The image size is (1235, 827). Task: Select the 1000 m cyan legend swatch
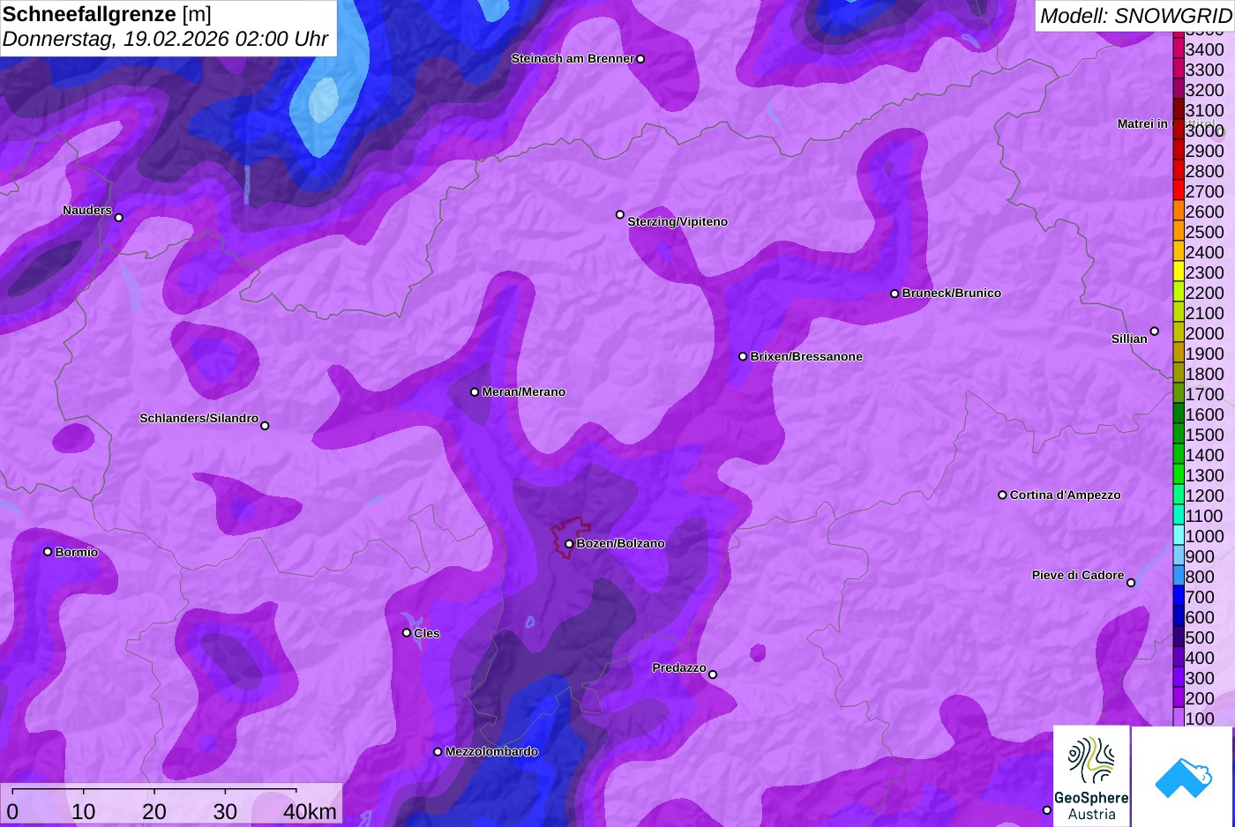tap(1179, 536)
